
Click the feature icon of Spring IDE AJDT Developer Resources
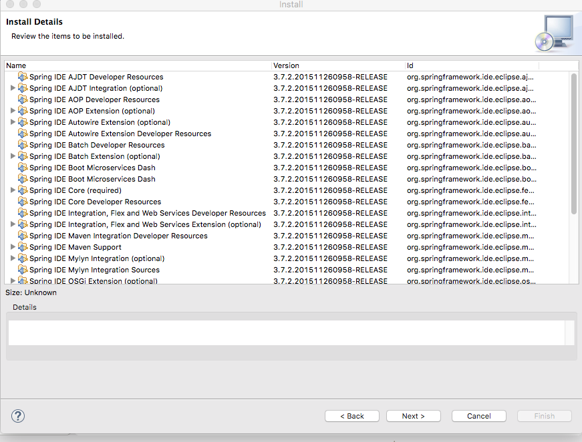23,77
